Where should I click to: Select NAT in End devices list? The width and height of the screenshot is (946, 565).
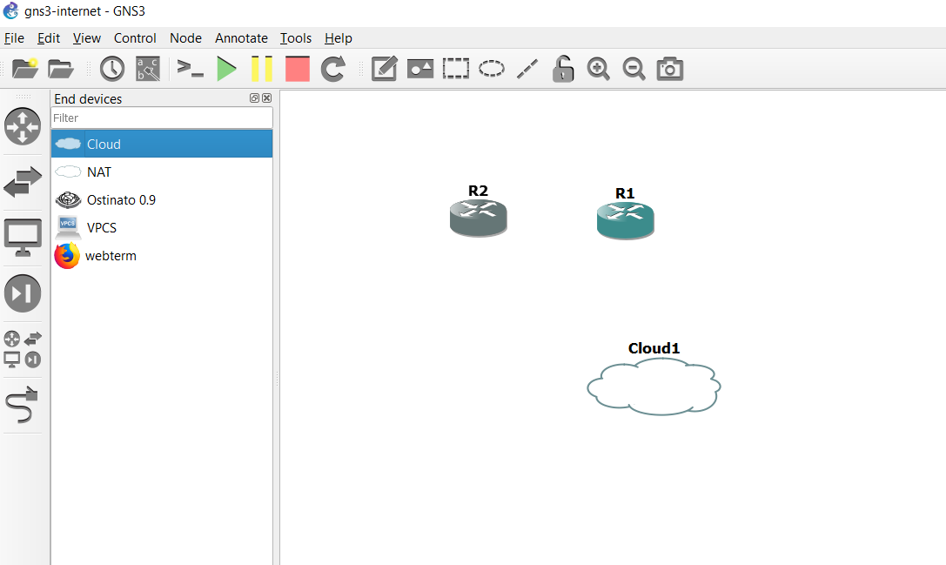coord(162,172)
